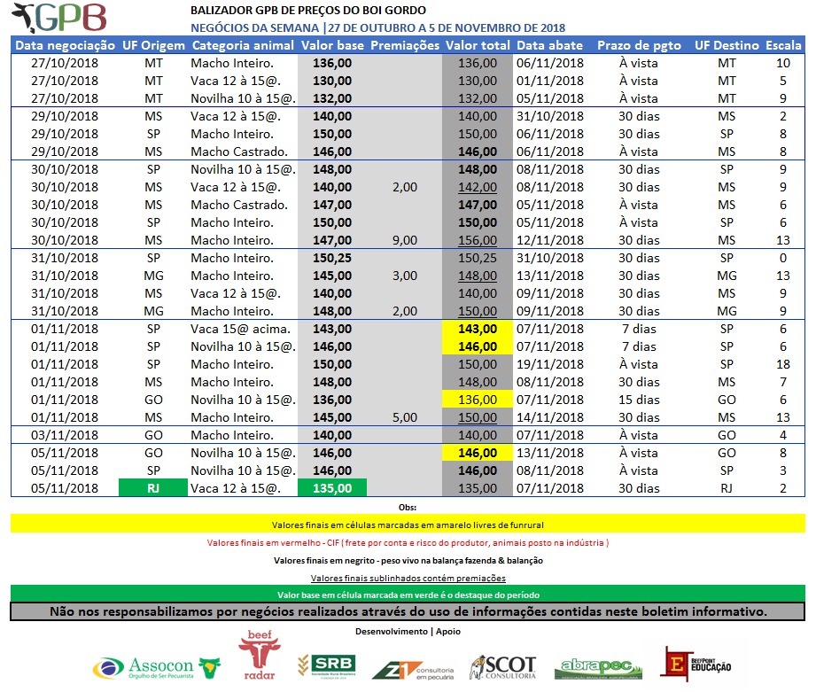This screenshot has width=816, height=692.
Task: Click the yellow 'livres de funrural' legend bar
Action: tap(408, 525)
